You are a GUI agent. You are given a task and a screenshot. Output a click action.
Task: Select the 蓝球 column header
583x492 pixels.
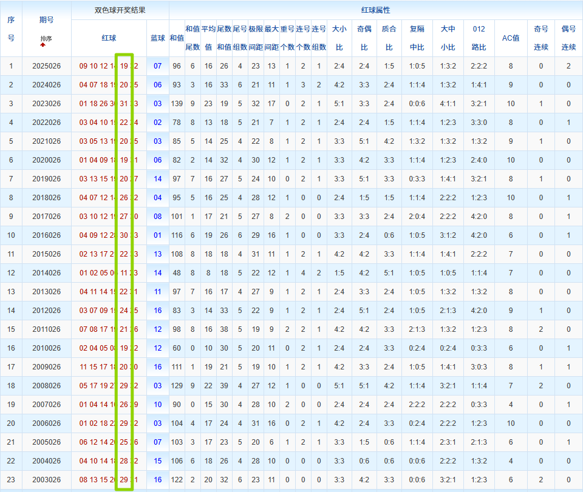click(157, 38)
